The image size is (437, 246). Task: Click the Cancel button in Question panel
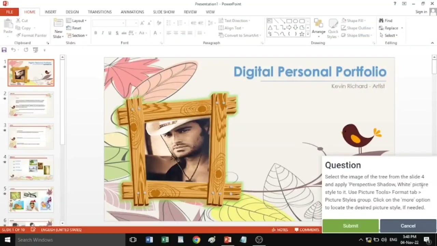click(x=408, y=226)
